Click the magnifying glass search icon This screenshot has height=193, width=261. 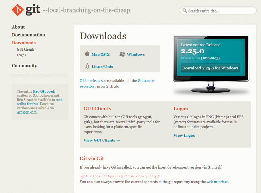[184, 10]
